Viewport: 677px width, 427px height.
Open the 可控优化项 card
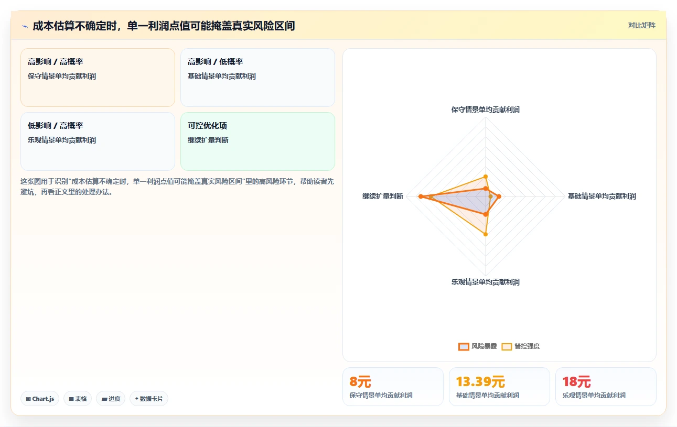(257, 141)
